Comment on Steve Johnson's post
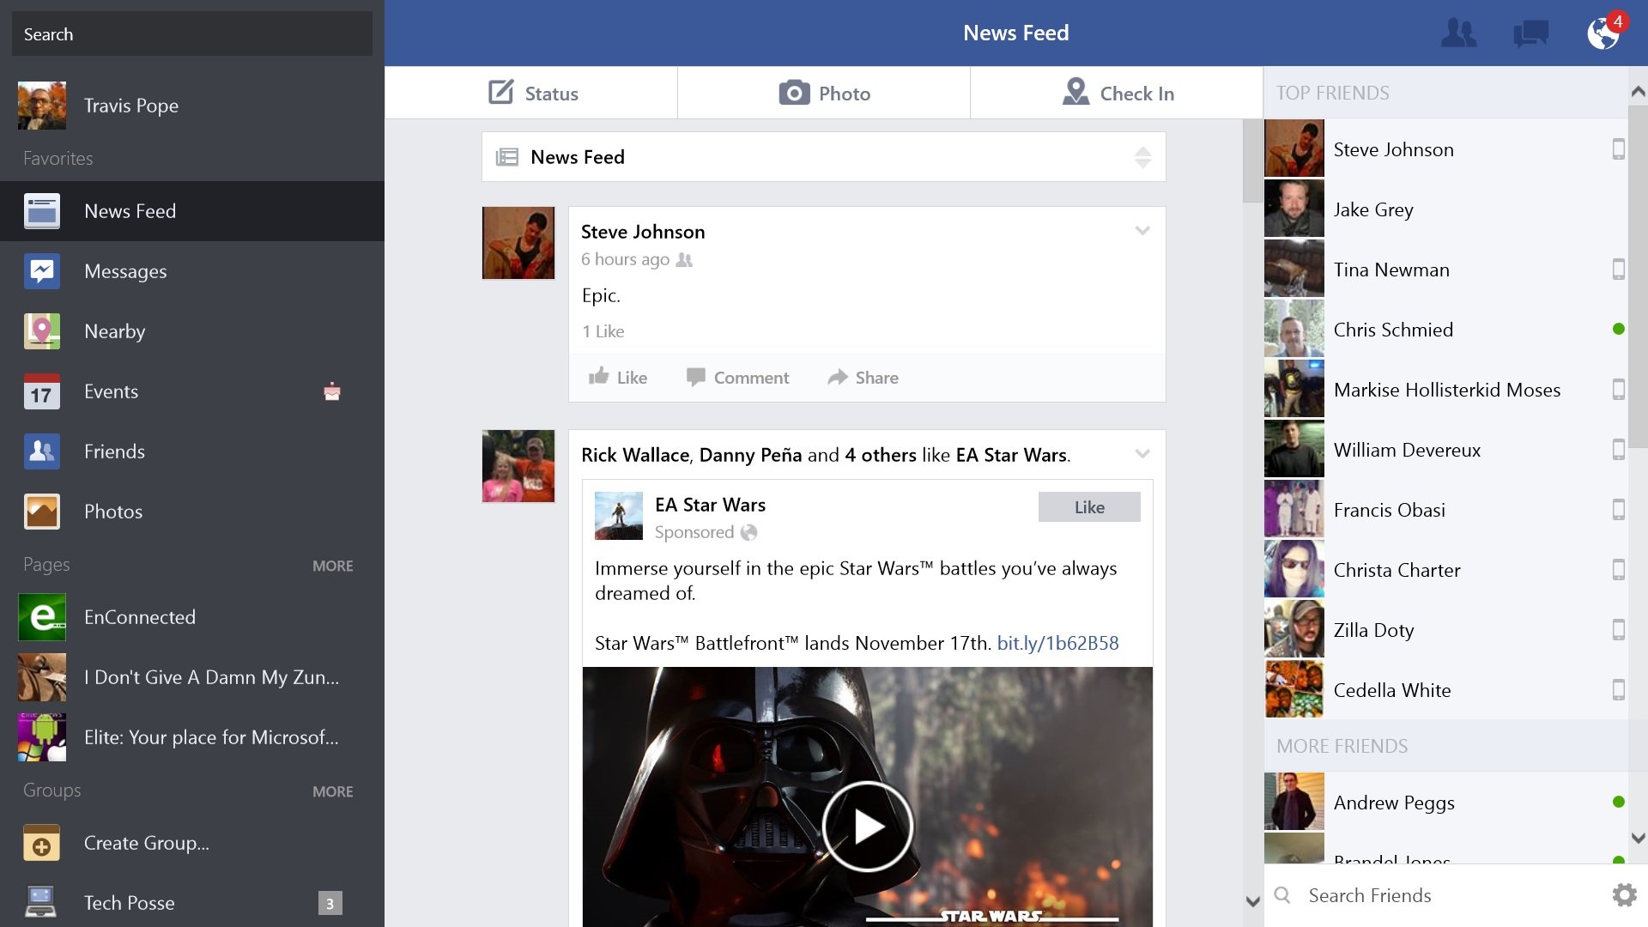 click(737, 378)
